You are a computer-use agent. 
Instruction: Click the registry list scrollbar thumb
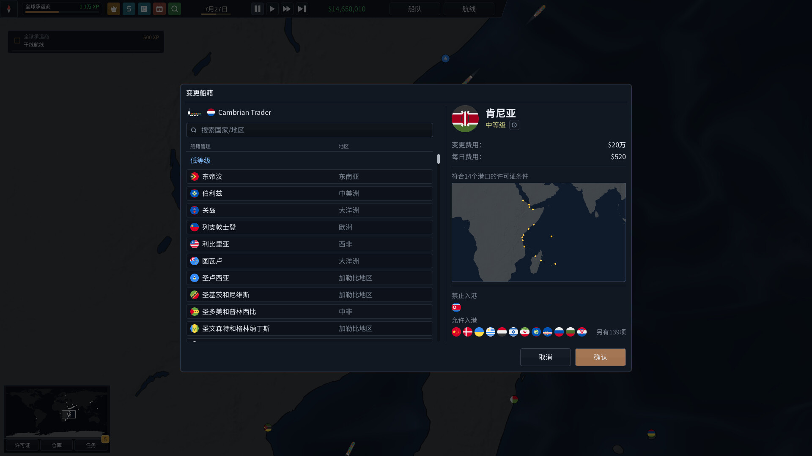click(438, 159)
